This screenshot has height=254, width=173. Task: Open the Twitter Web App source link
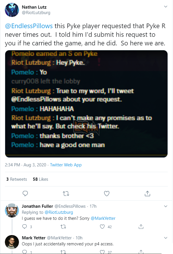66,165
